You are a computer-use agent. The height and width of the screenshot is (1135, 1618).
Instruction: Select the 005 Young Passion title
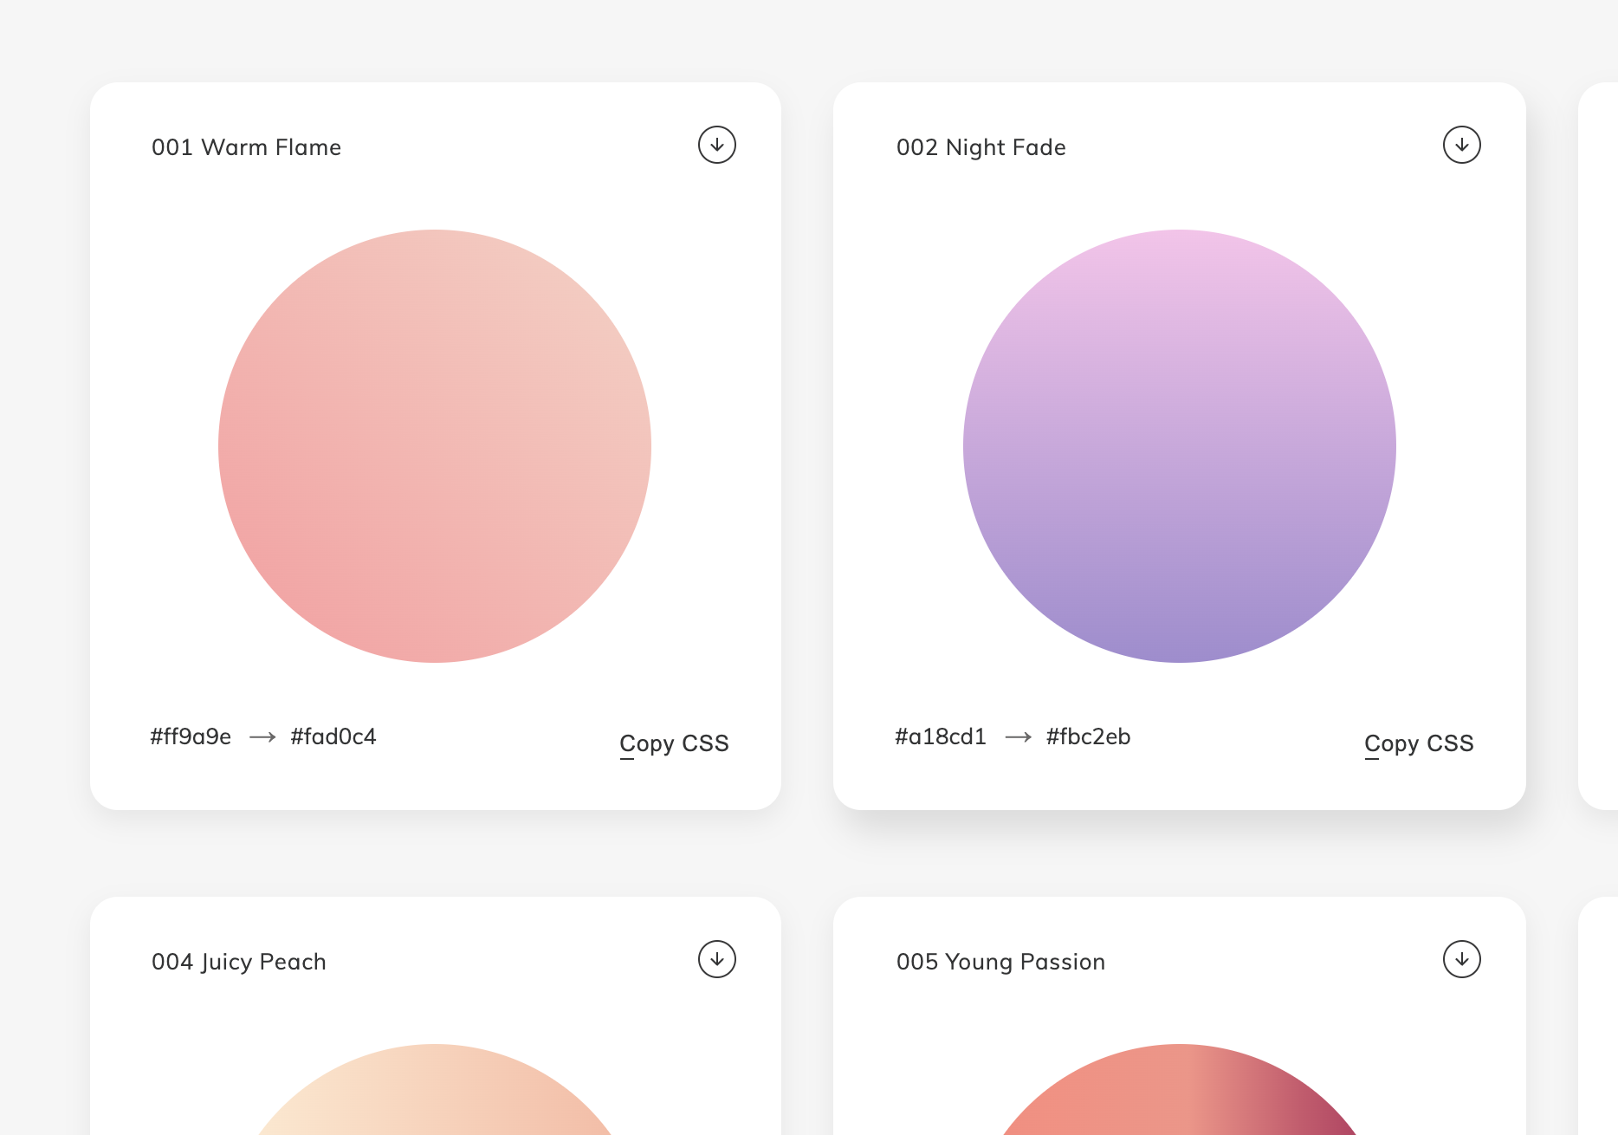pos(1000,962)
